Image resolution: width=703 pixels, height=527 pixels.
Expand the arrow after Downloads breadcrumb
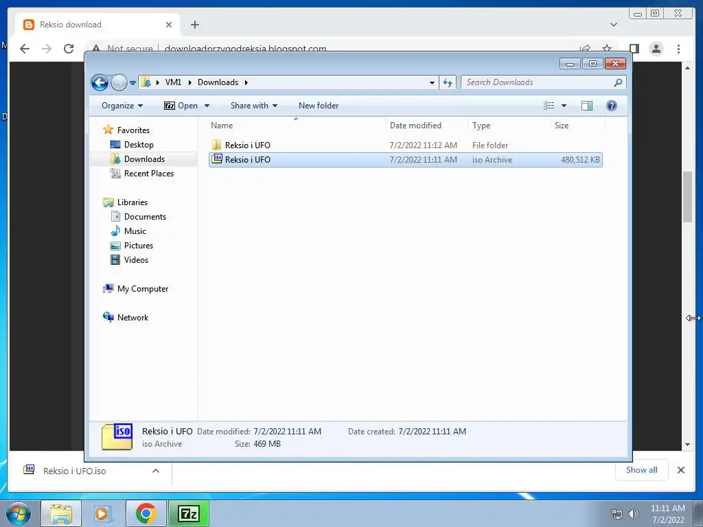(x=246, y=82)
